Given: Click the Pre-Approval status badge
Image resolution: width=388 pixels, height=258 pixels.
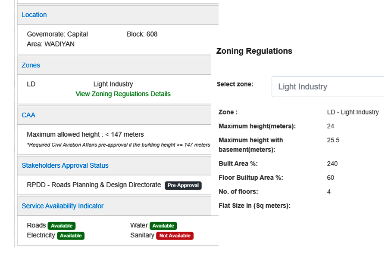Looking at the screenshot, I should 183,185.
